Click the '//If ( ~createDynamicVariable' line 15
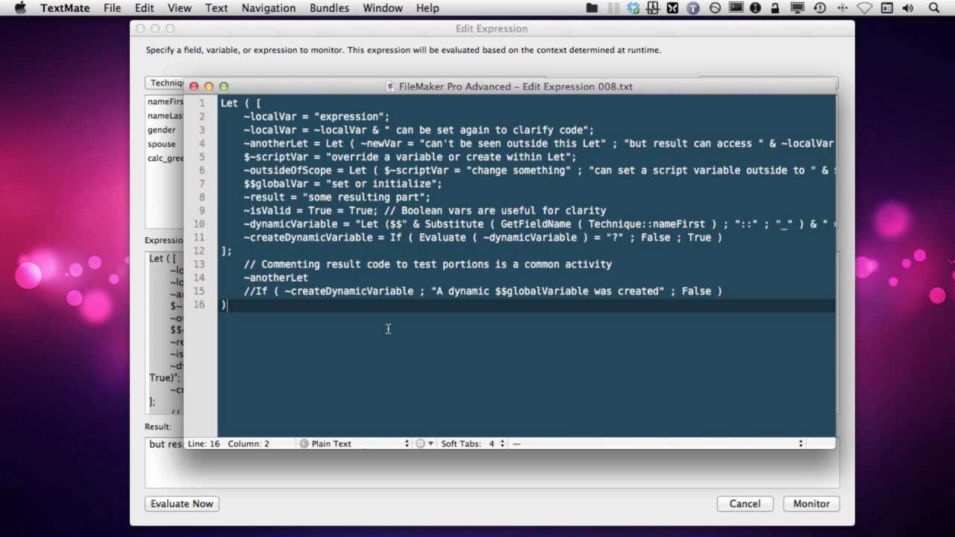 (483, 291)
